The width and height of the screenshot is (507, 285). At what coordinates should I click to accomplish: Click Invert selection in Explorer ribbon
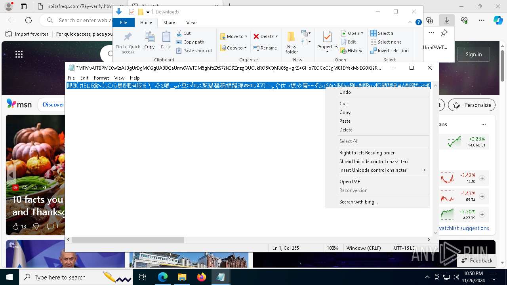(389, 51)
